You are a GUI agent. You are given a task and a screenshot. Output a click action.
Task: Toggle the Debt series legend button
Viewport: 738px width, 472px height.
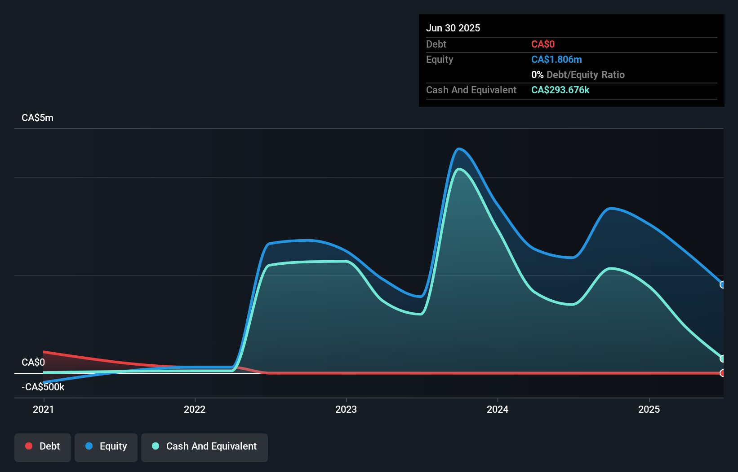click(x=42, y=447)
